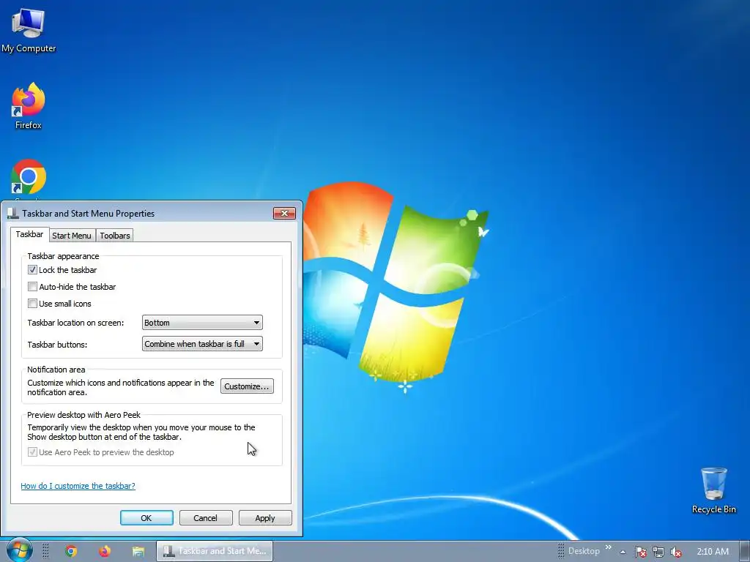
Task: Open the Start menu orb
Action: 19,550
